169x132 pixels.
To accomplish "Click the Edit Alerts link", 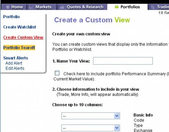I will (15, 68).
